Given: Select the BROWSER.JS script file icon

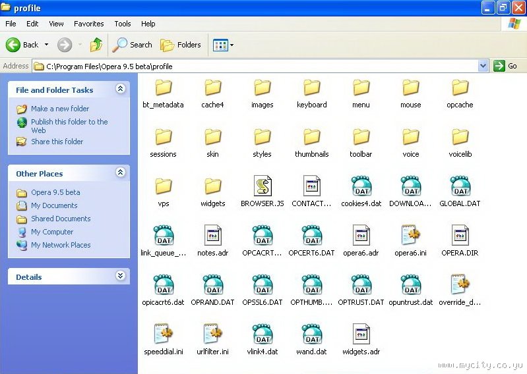Looking at the screenshot, I should click(263, 186).
